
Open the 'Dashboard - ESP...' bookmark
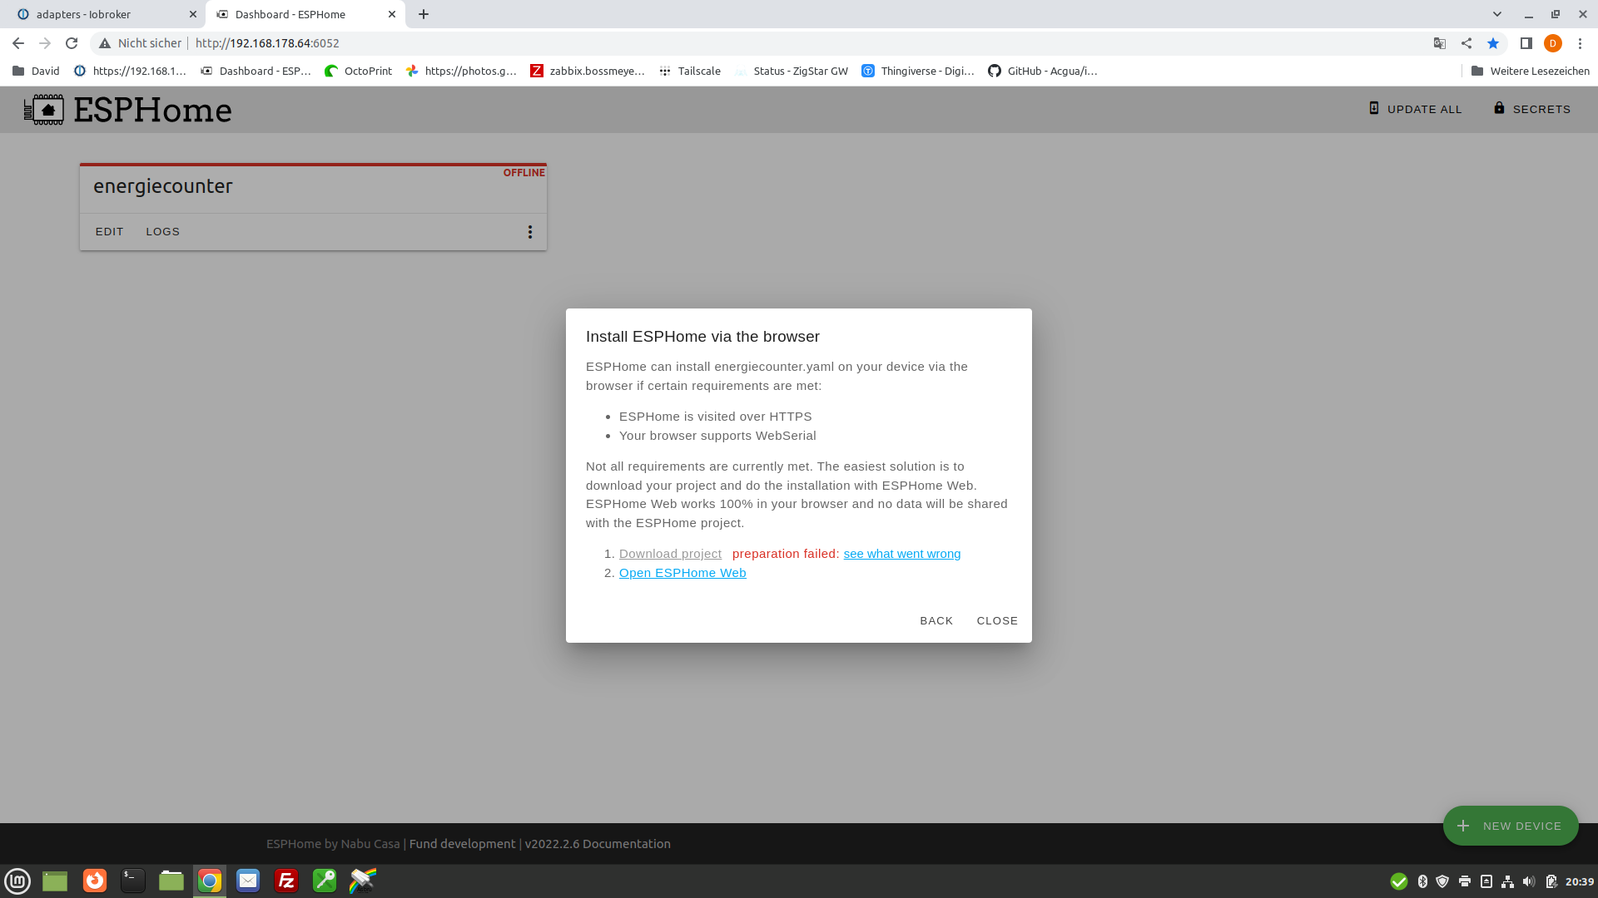[256, 71]
